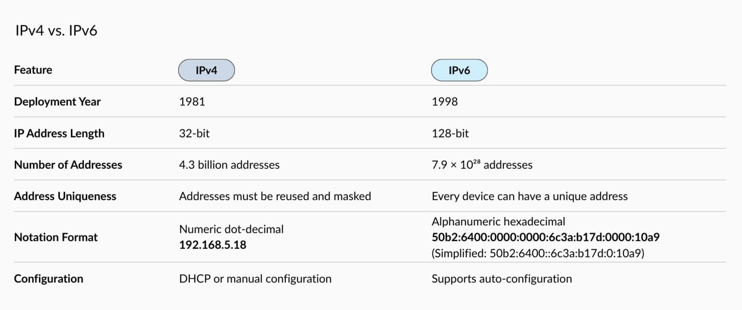Click the 1998 deployment year value
The width and height of the screenshot is (742, 310).
445,102
